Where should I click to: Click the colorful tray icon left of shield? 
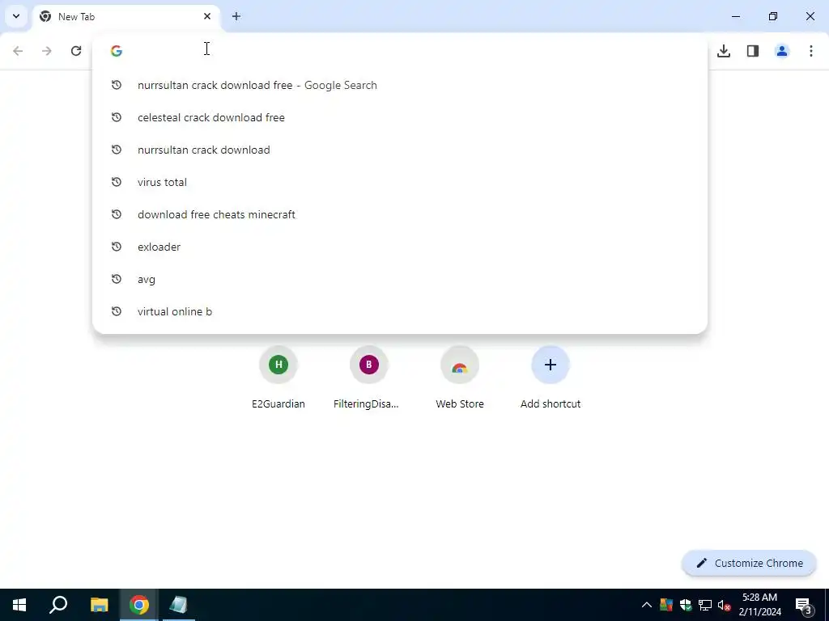click(666, 605)
